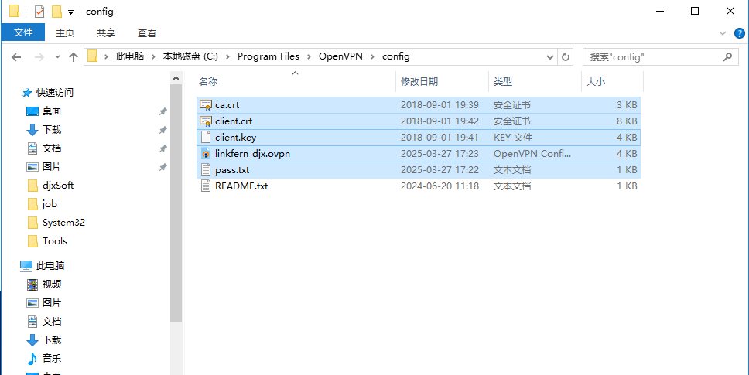Open the Tools folder in sidebar

pos(54,241)
